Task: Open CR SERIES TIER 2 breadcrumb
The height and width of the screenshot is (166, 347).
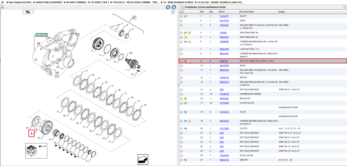Action: click(x=100, y=2)
